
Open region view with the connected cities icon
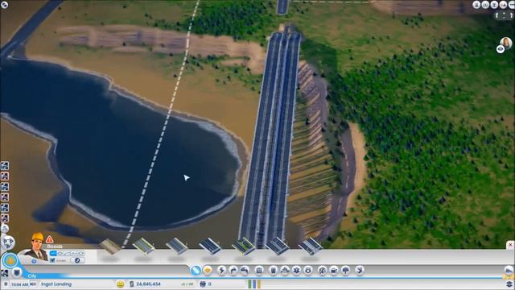(8, 243)
